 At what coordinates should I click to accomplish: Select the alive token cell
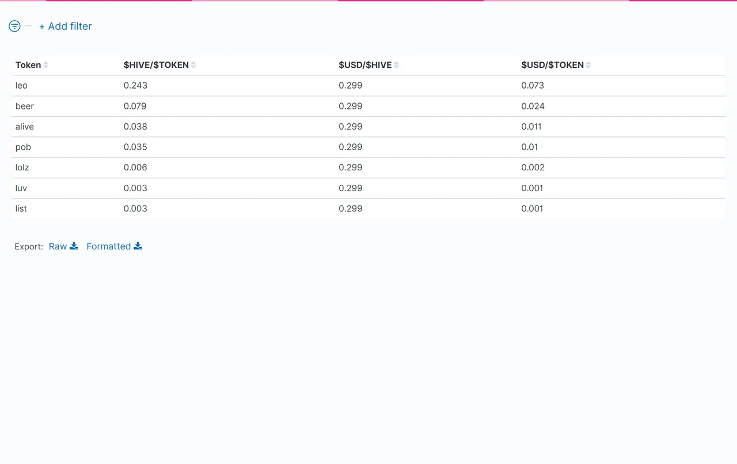pos(25,127)
